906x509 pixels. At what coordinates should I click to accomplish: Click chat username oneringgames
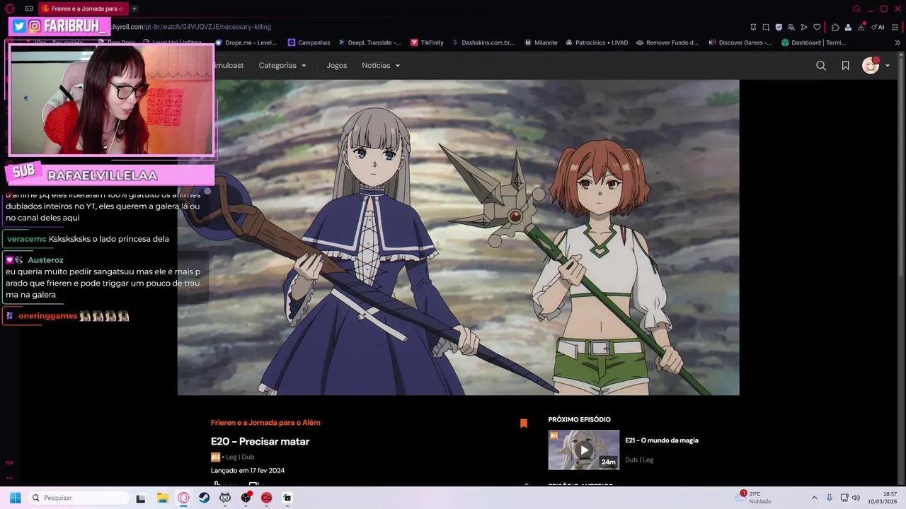pos(47,316)
